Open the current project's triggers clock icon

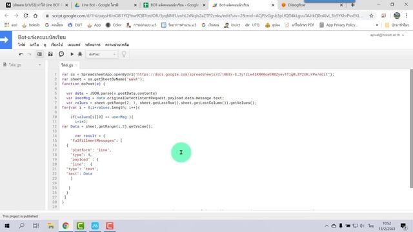[x=61, y=54]
